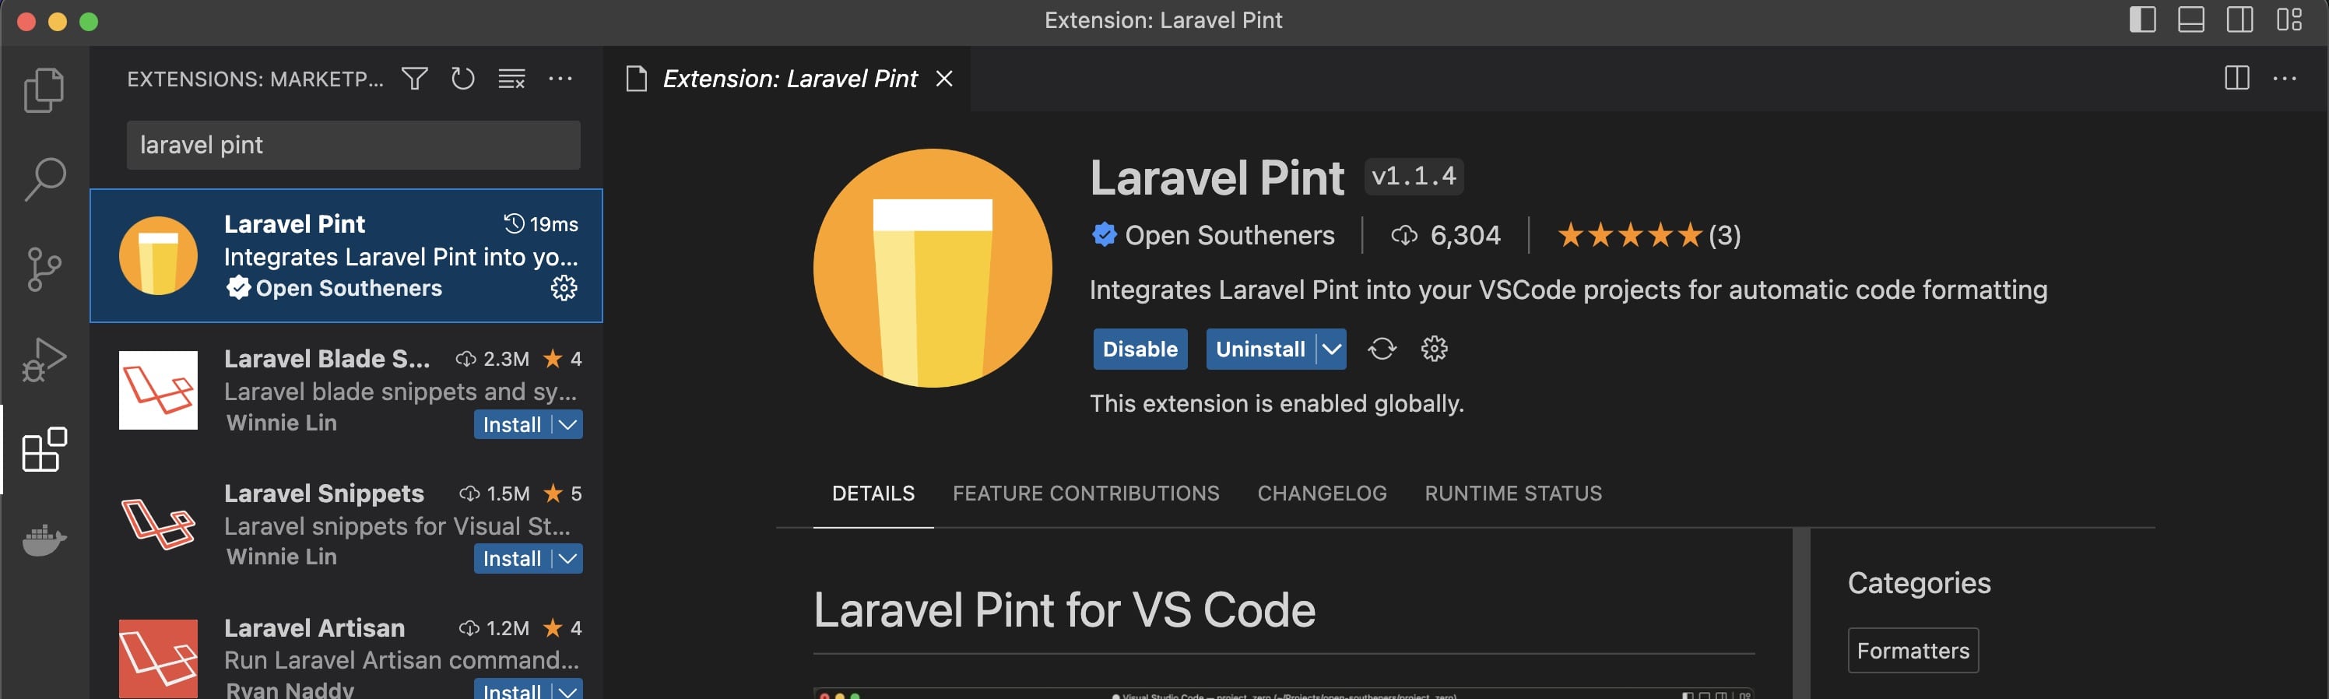
Task: Focus the extensions search box with 'laravel pint'
Action: [353, 145]
